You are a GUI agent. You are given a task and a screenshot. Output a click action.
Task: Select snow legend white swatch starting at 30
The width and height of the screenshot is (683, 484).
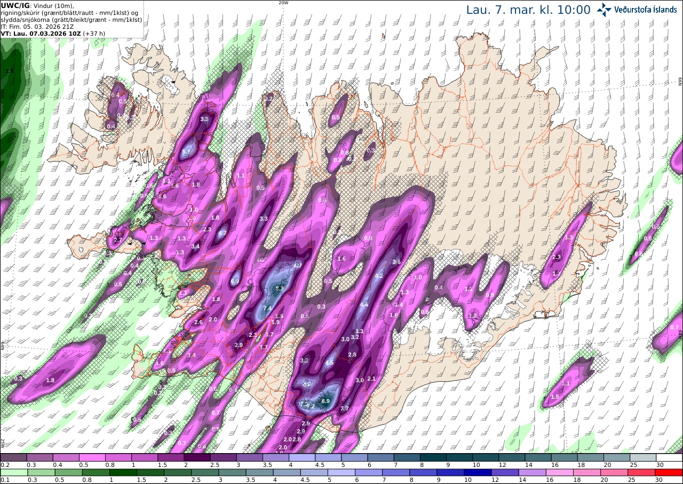pos(669,457)
